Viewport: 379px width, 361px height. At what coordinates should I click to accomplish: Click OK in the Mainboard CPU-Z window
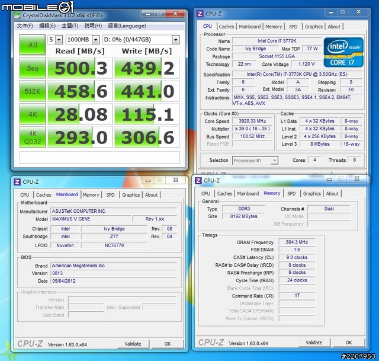[168, 344]
